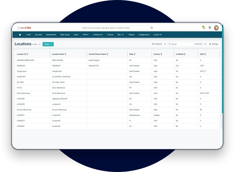Viewport: 235px width, 172px height.
Task: Open the user profile avatar
Action: coord(216,28)
